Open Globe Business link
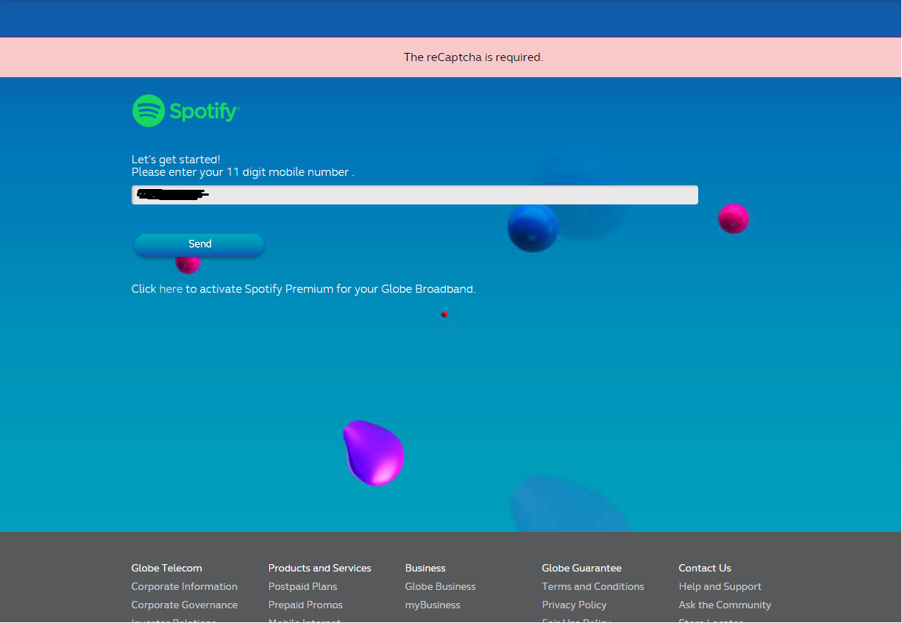Image resolution: width=902 pixels, height=623 pixels. (x=440, y=586)
